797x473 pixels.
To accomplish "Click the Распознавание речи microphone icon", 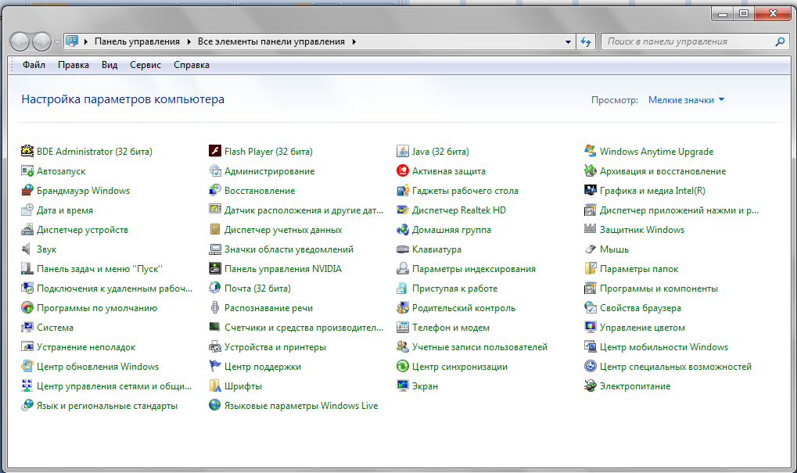I will click(215, 307).
